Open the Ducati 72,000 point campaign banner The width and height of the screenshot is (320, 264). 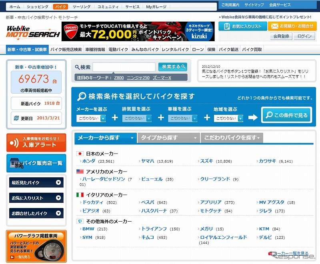point(138,32)
